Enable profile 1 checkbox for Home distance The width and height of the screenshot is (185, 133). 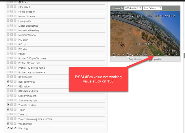tap(8, 16)
